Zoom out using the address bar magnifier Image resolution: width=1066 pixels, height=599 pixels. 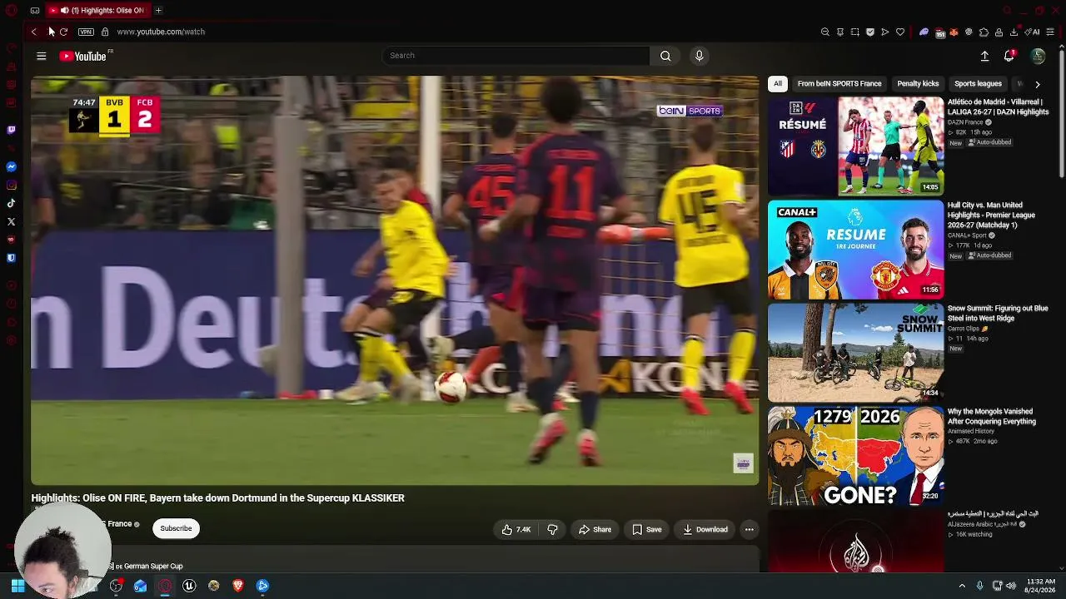[825, 32]
